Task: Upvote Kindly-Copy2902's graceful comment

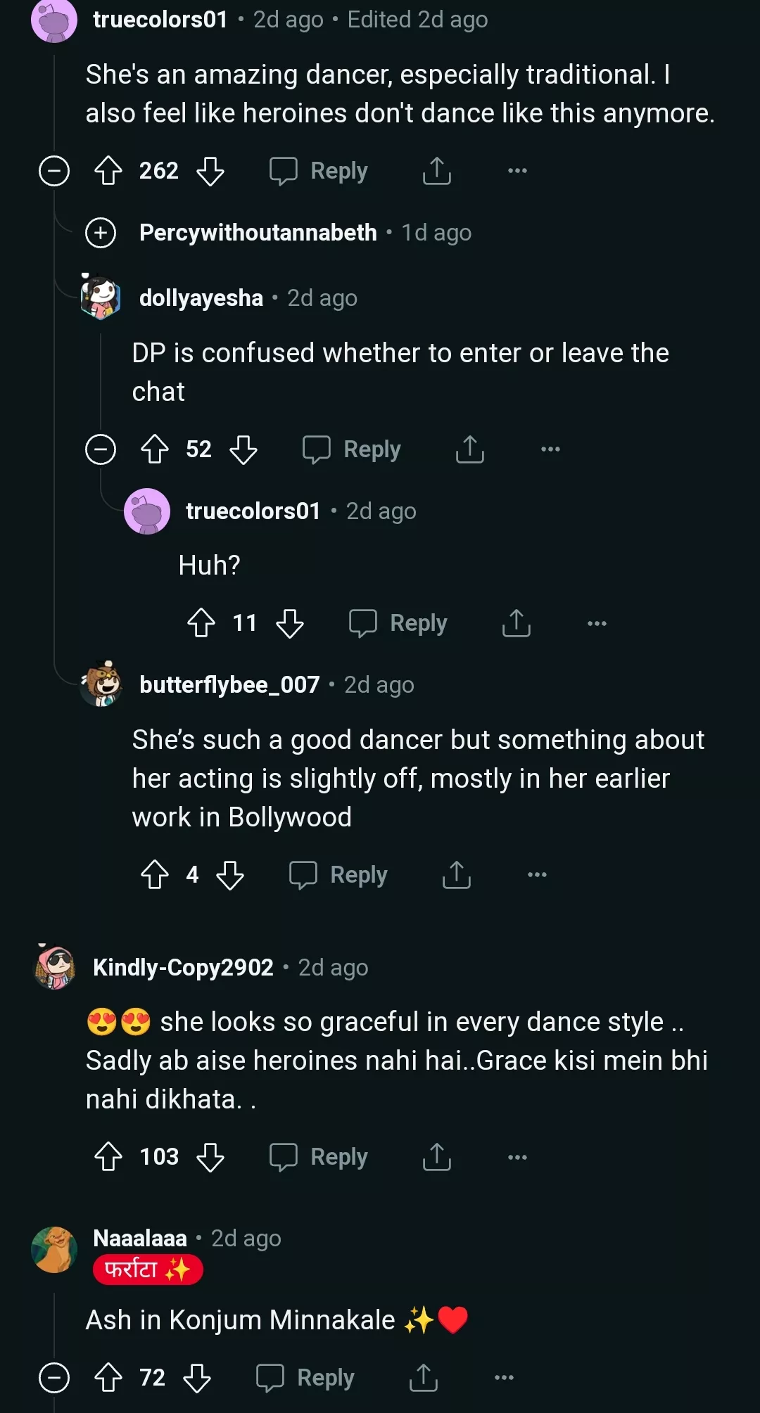Action: [108, 1157]
